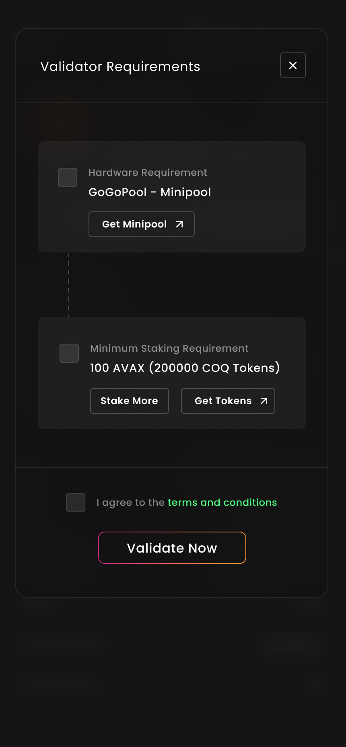
Task: Click the arrow icon in Get Minipool
Action: pos(179,224)
